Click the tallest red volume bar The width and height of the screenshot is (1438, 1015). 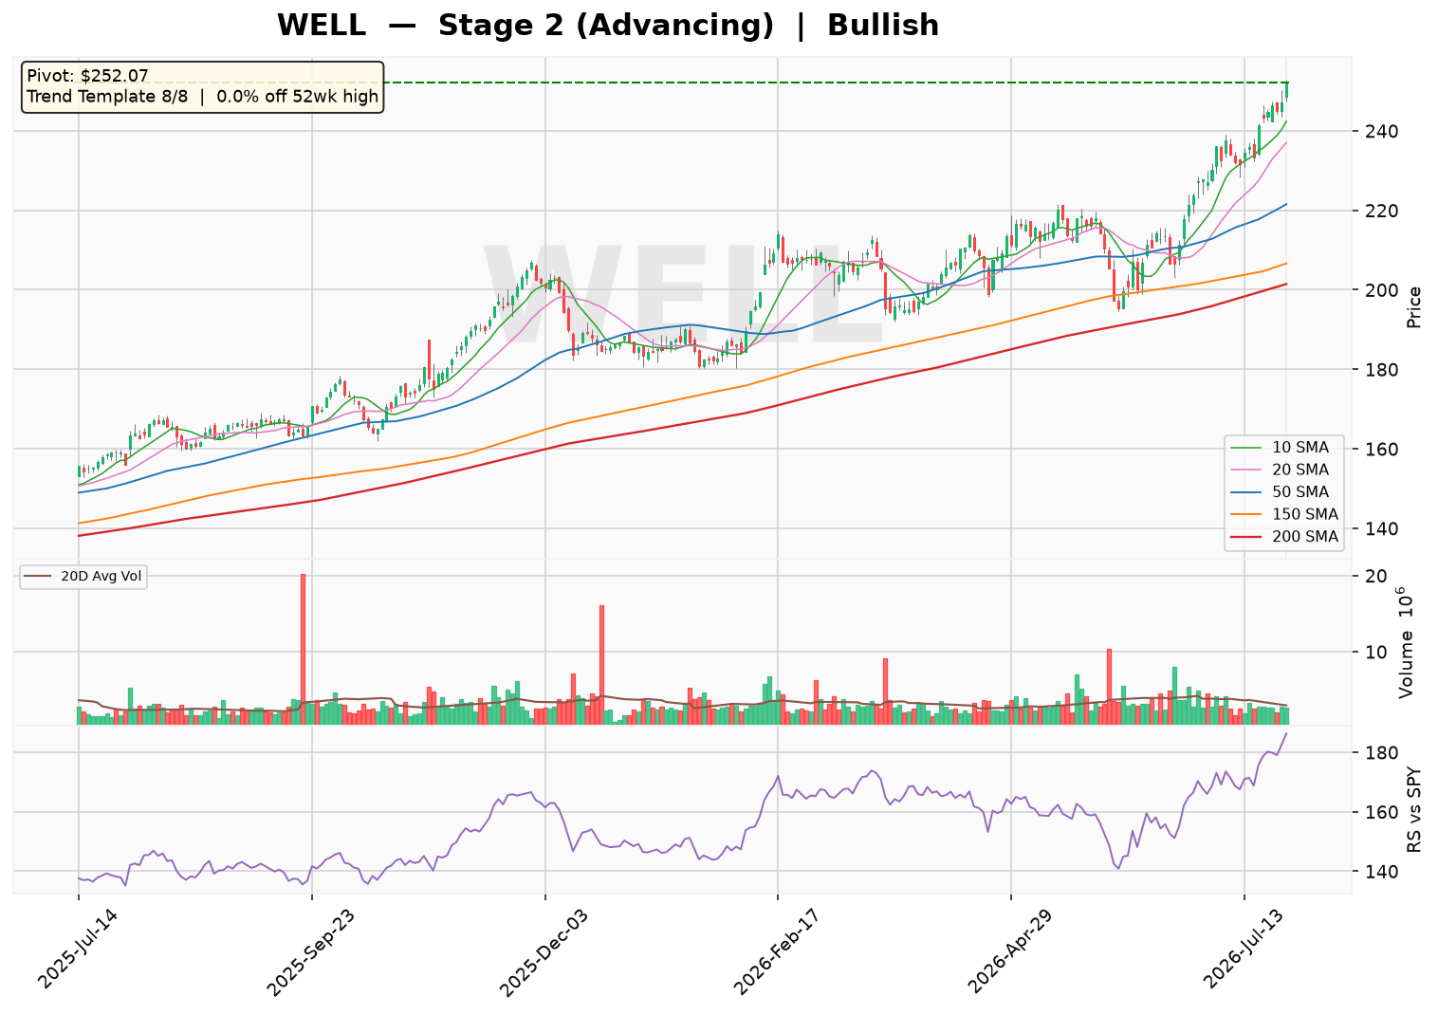303,650
